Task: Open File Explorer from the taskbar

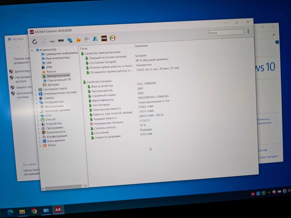Action: (x=22, y=211)
